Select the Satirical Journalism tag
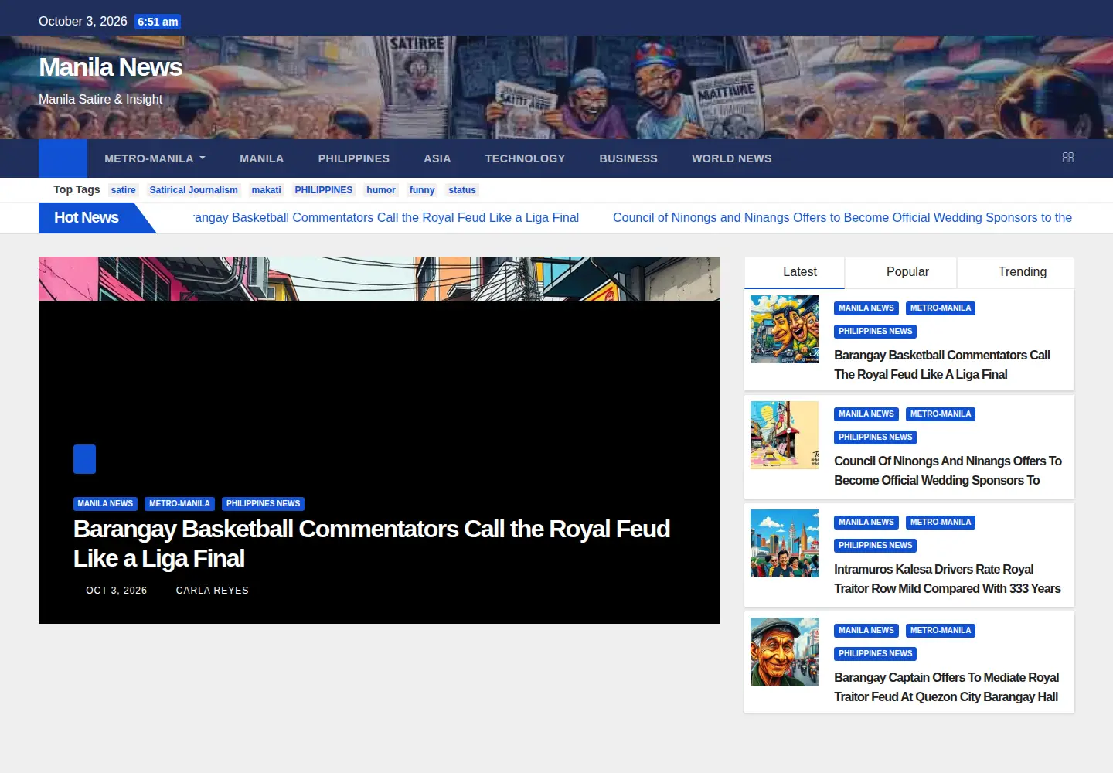This screenshot has width=1113, height=773. [194, 190]
